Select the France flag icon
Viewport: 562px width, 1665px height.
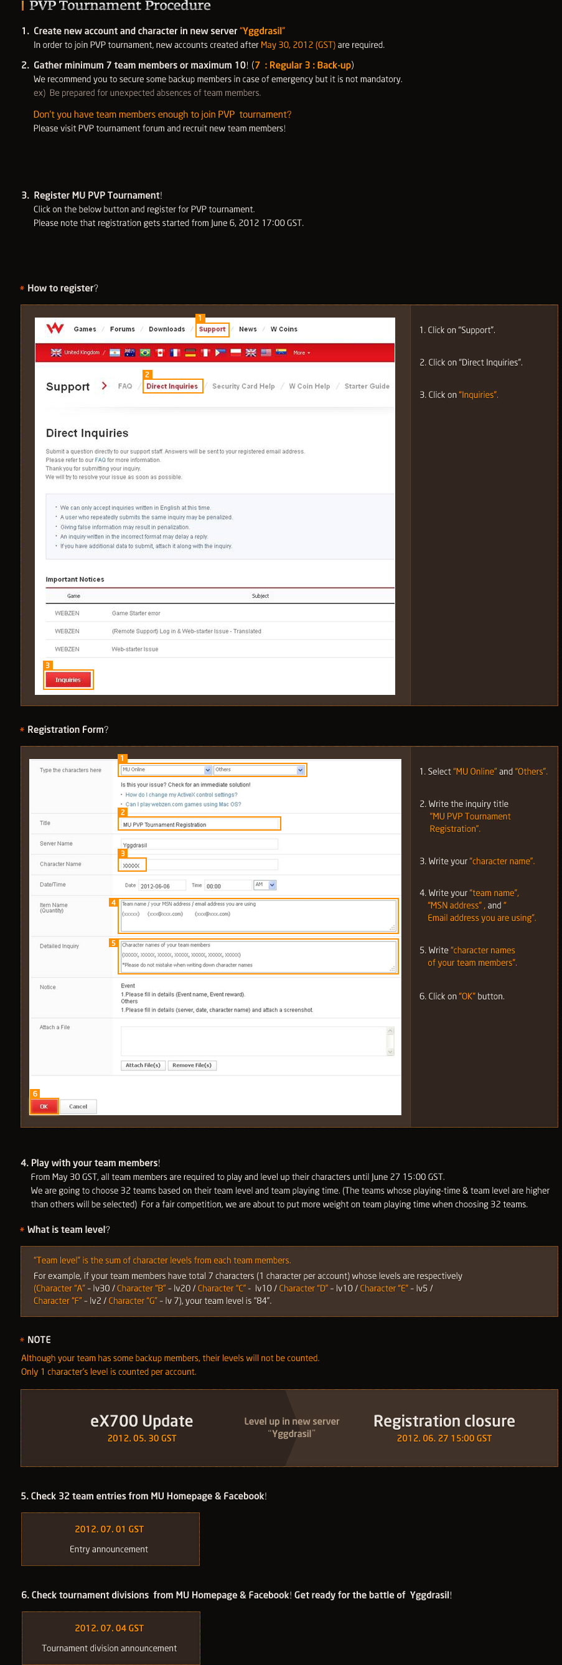pos(175,353)
